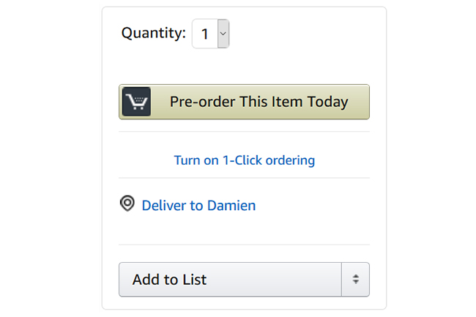Click the name Damien in delivery link

pyautogui.click(x=231, y=205)
